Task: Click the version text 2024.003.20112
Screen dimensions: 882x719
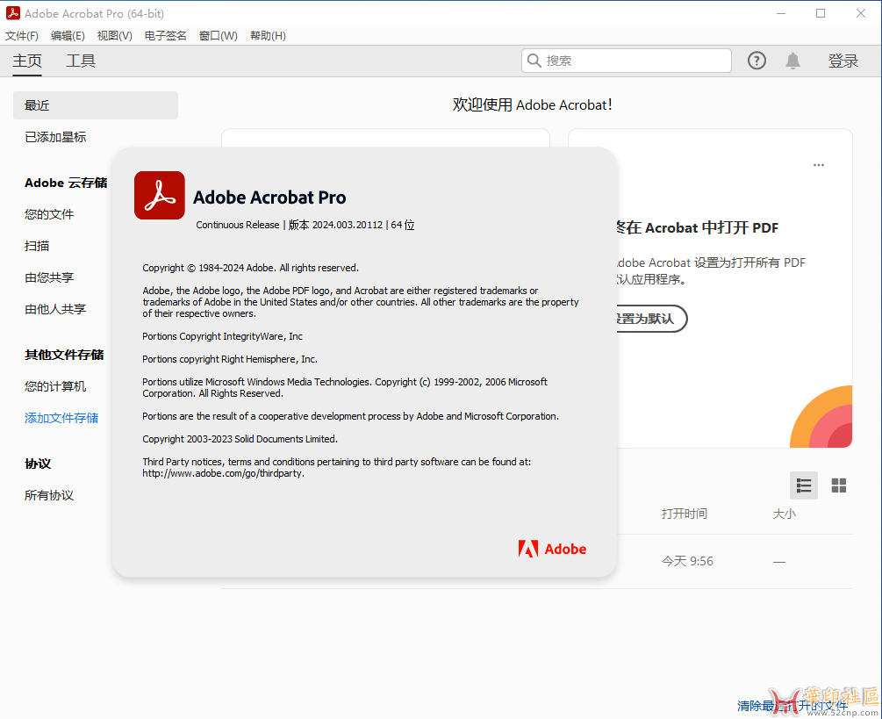Action: click(x=348, y=225)
